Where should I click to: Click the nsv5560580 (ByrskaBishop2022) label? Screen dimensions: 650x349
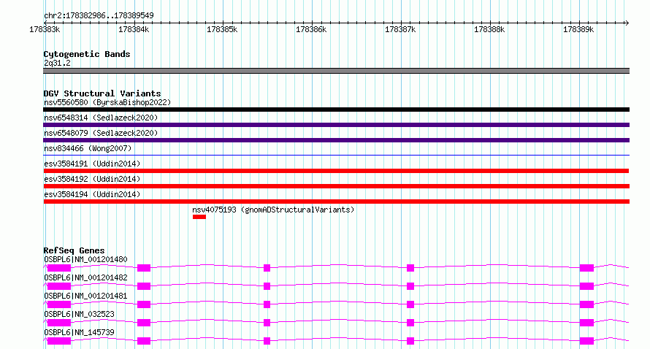click(x=107, y=102)
